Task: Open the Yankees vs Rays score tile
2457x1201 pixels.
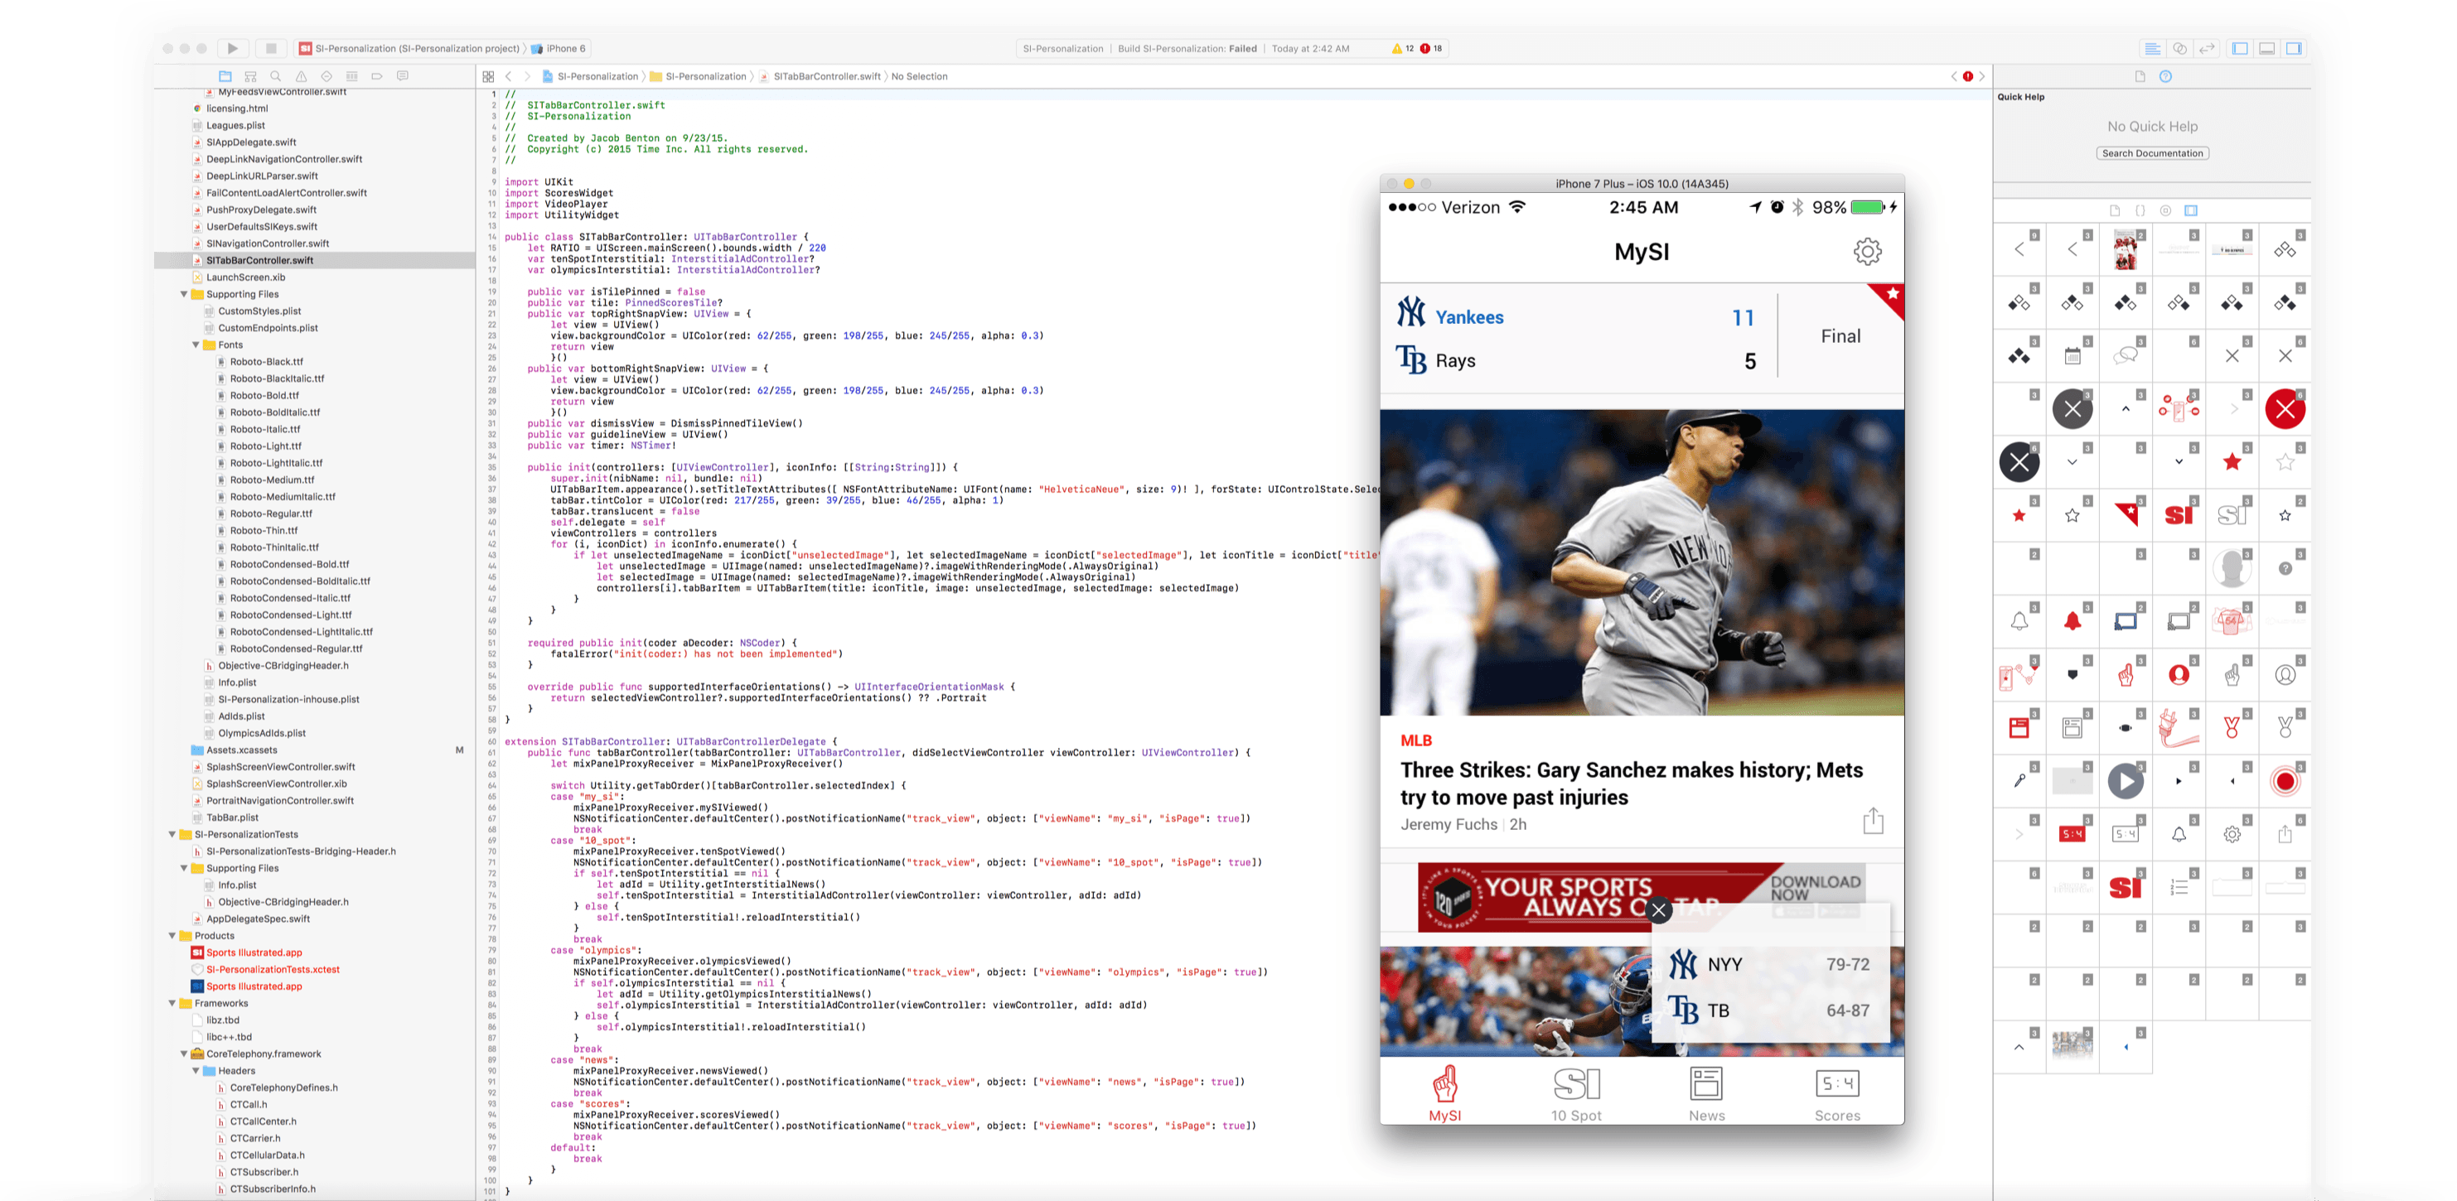Action: pos(1642,337)
